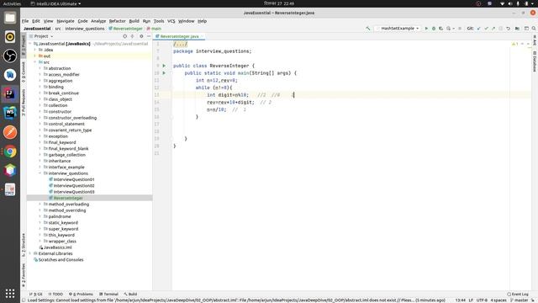
Task: Open WebStorm from the Ubuntu dock
Action: coord(10,112)
